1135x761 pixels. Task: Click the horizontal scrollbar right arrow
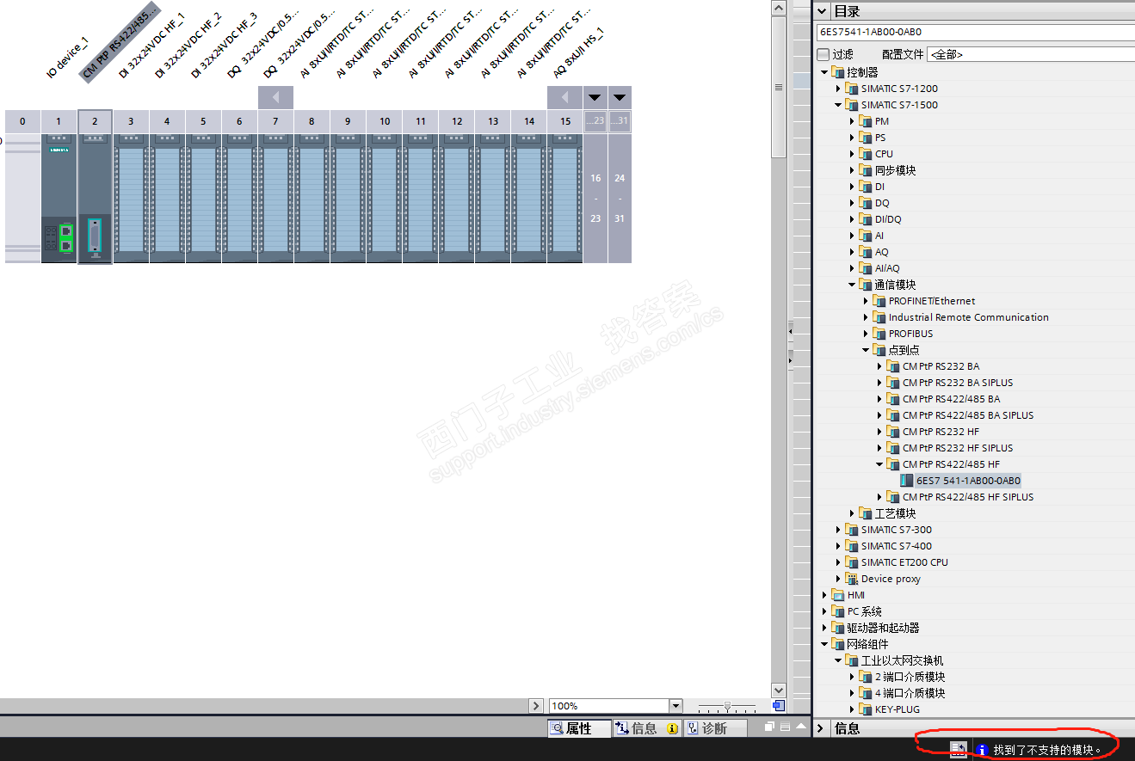[536, 706]
